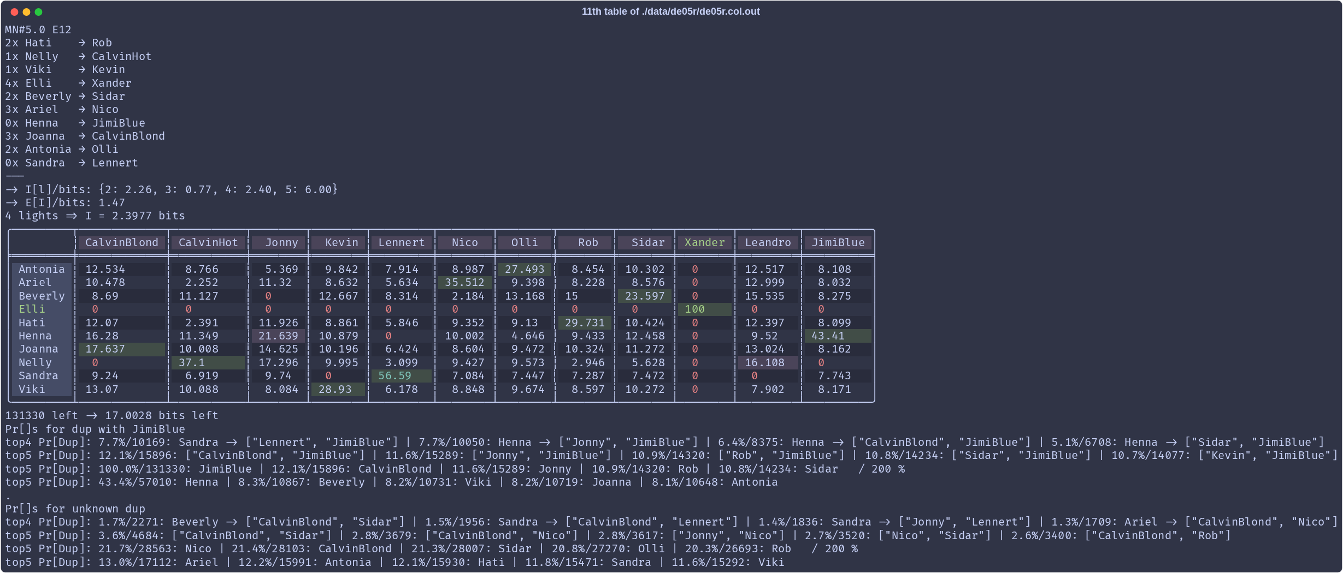1343x573 pixels.
Task: Select the Leandro column header
Action: [x=768, y=243]
